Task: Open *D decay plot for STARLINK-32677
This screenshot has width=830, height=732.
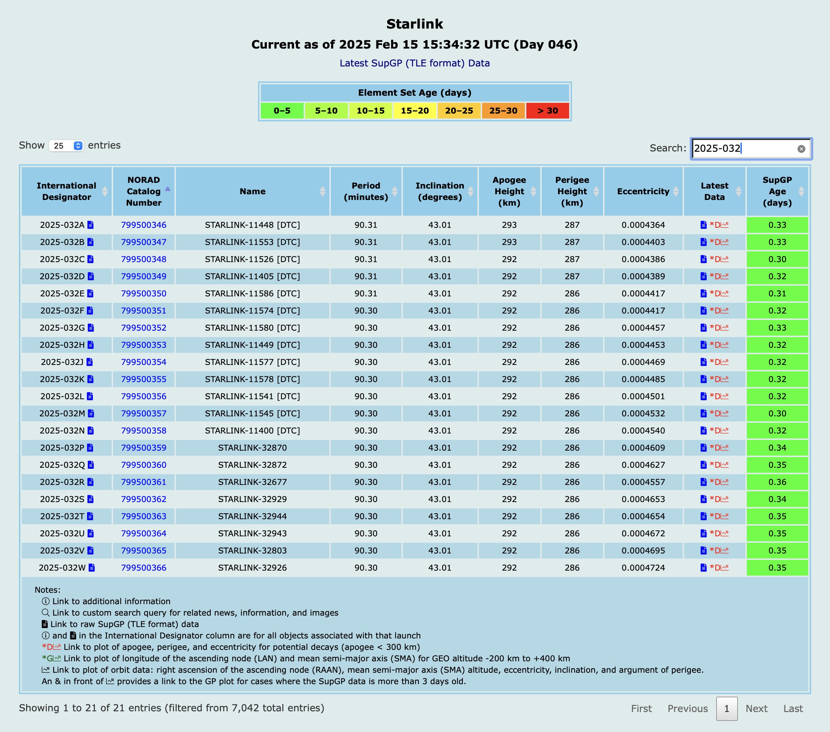Action: coord(715,482)
